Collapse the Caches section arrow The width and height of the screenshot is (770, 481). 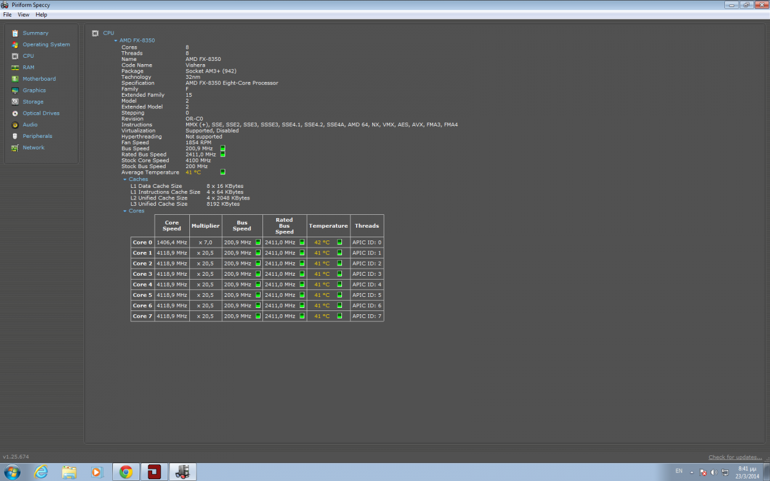125,180
